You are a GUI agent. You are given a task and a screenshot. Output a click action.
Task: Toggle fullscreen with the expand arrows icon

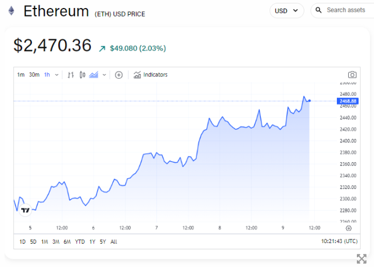click(x=361, y=258)
